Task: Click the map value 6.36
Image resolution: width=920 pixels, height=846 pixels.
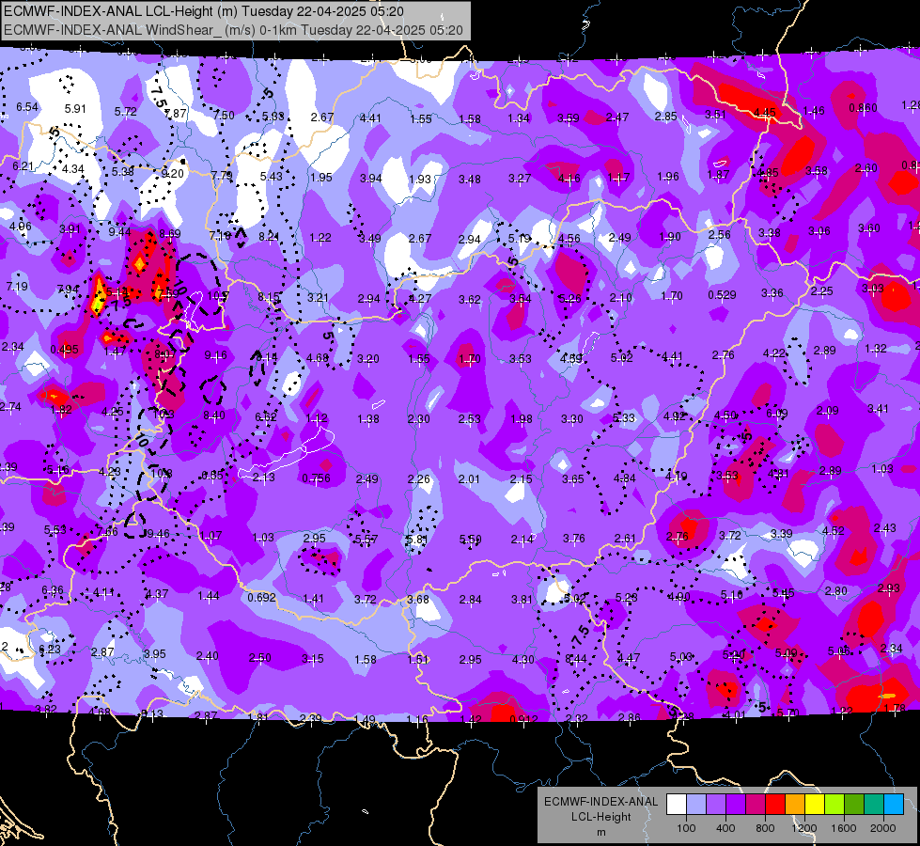Action: click(x=53, y=590)
